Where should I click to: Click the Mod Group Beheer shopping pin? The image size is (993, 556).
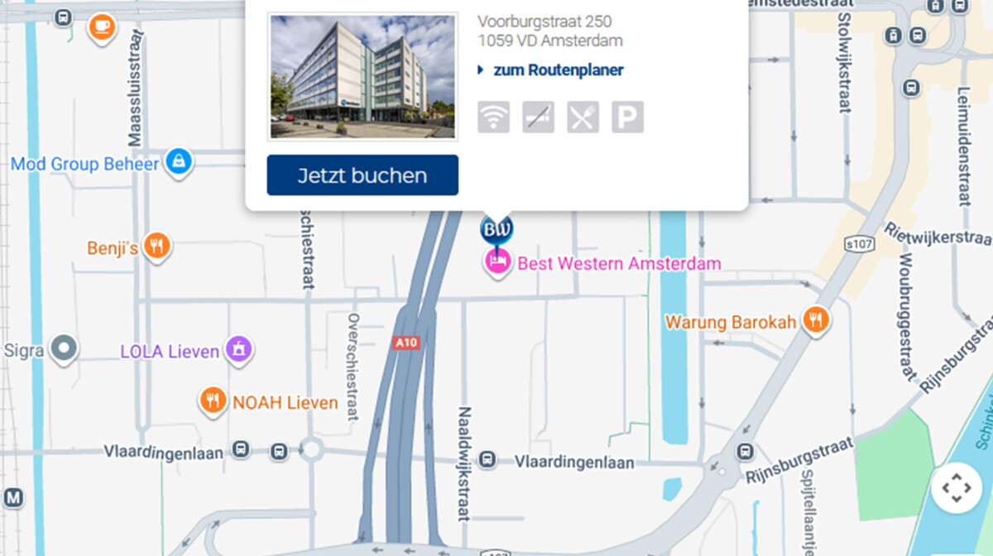[179, 162]
